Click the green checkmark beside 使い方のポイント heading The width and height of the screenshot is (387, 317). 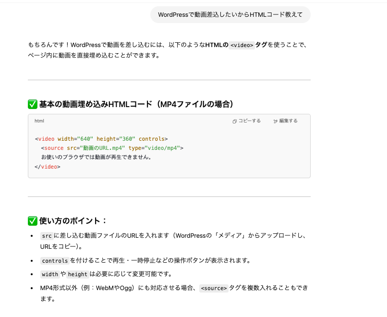[32, 220]
